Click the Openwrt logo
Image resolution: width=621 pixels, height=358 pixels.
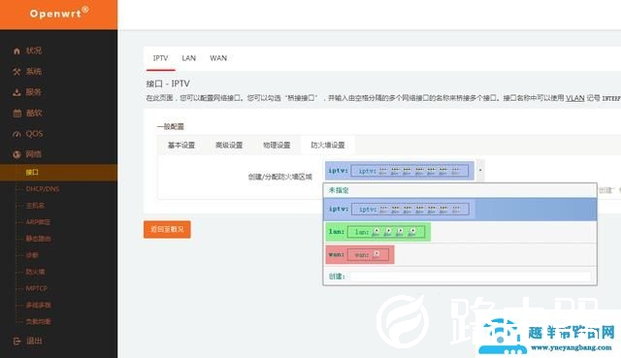click(59, 13)
